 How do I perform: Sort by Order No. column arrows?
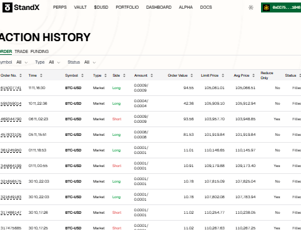[21, 75]
